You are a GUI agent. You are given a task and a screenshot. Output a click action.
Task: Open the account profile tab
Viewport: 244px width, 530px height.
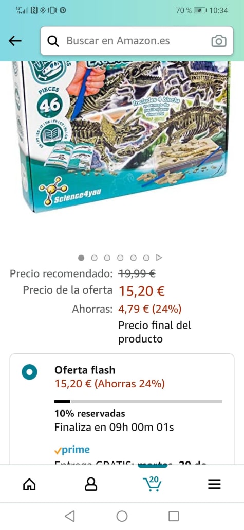click(91, 484)
